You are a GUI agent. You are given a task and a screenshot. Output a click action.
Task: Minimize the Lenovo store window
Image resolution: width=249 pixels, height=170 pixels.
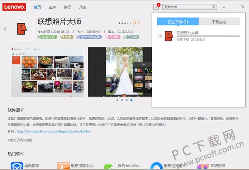pyautogui.click(x=233, y=7)
